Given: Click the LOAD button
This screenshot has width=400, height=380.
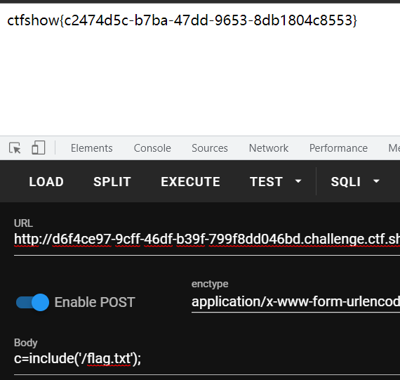Looking at the screenshot, I should pyautogui.click(x=46, y=182).
